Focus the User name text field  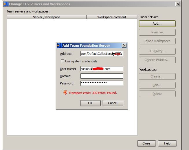point(102,69)
